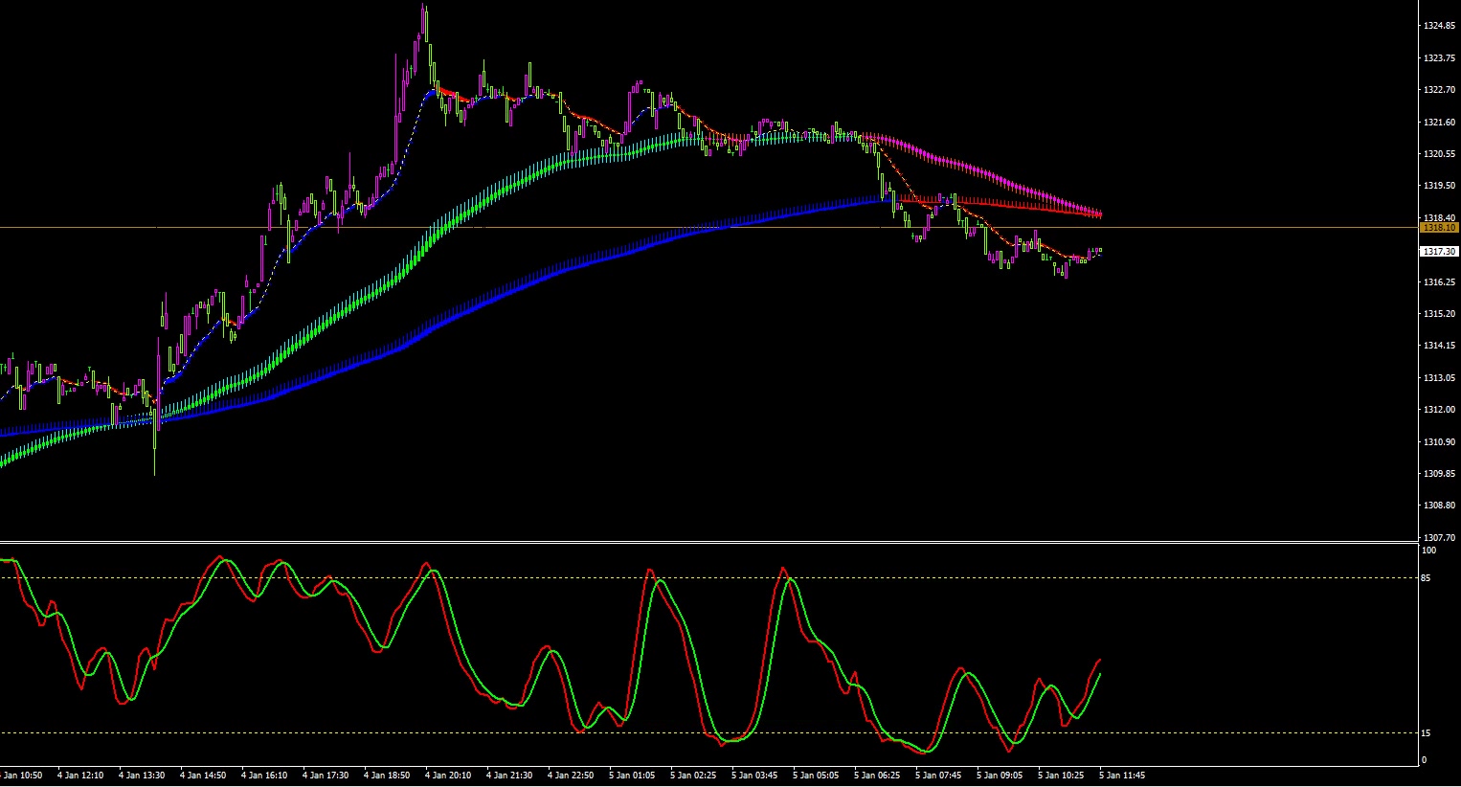The height and width of the screenshot is (787, 1461).
Task: Click the 4 Jan 17:30 time label
Action: pos(326,776)
